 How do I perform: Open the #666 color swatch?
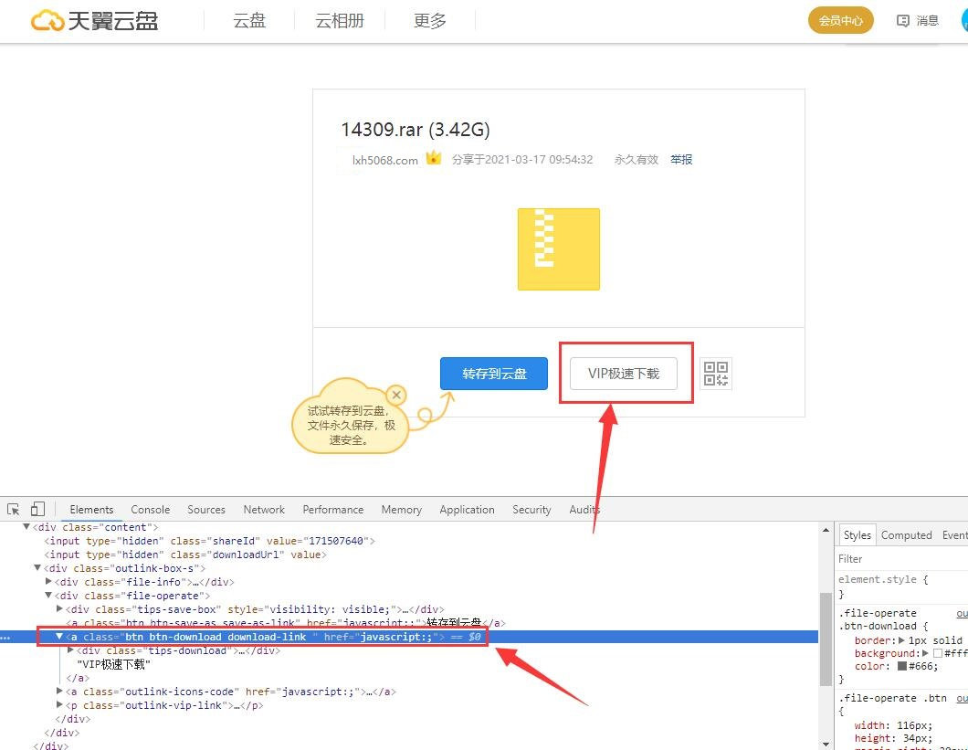point(902,666)
